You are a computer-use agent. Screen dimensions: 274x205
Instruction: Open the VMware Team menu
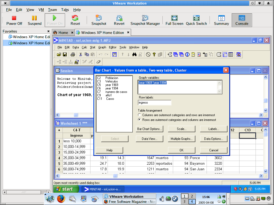[x=52, y=10]
